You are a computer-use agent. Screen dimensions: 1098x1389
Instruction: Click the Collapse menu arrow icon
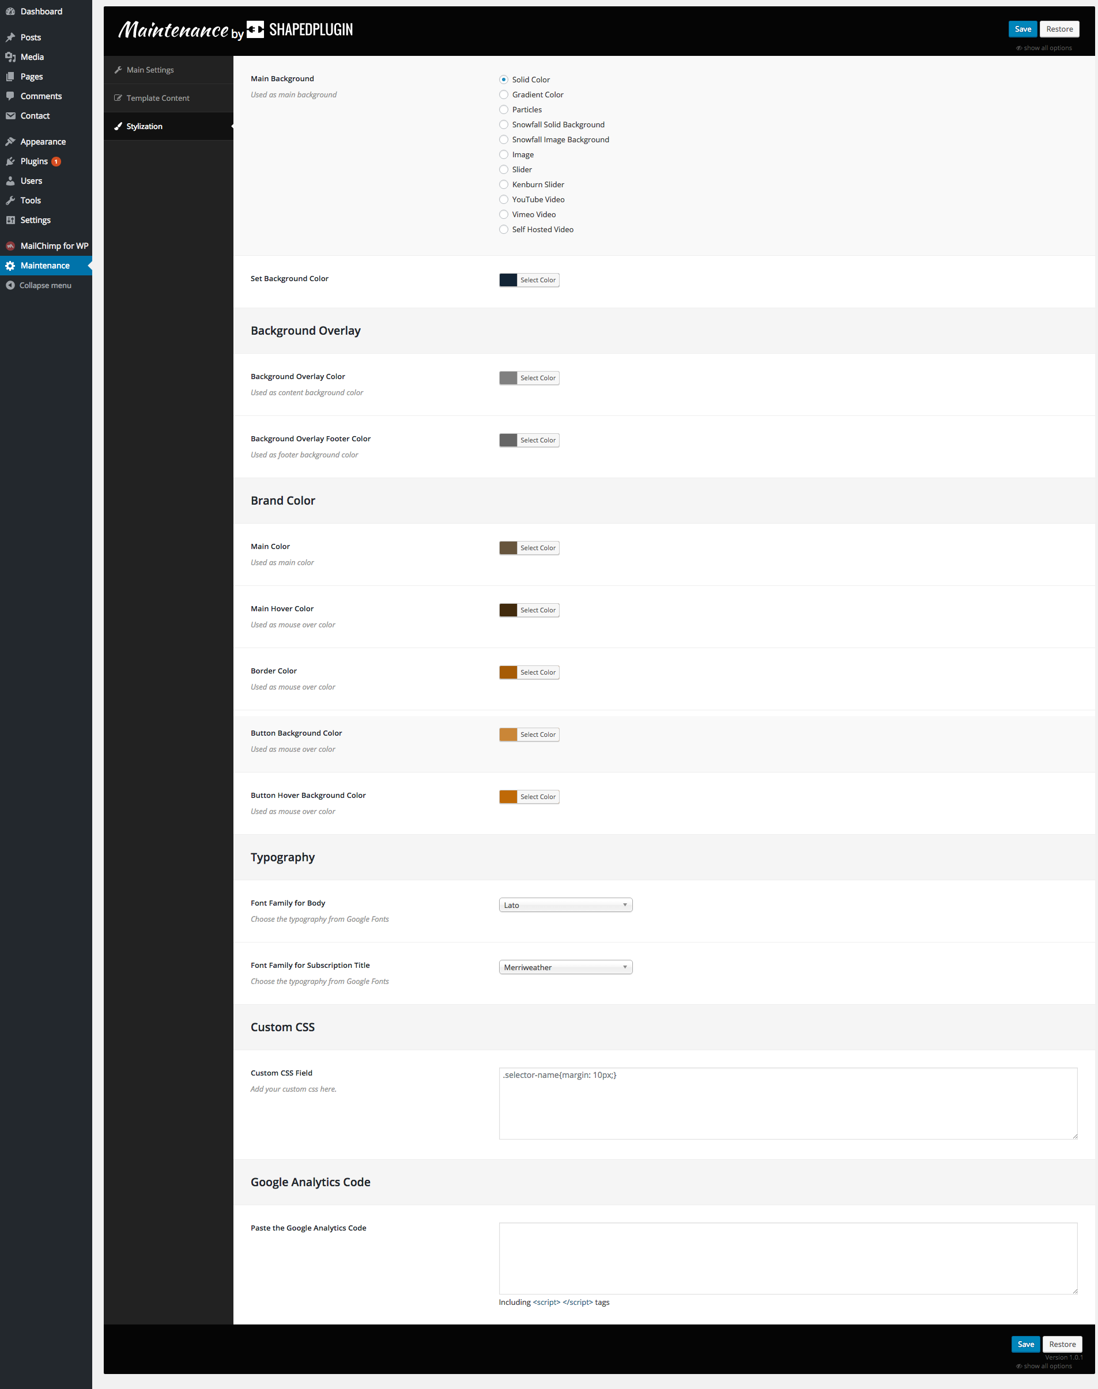(x=10, y=285)
